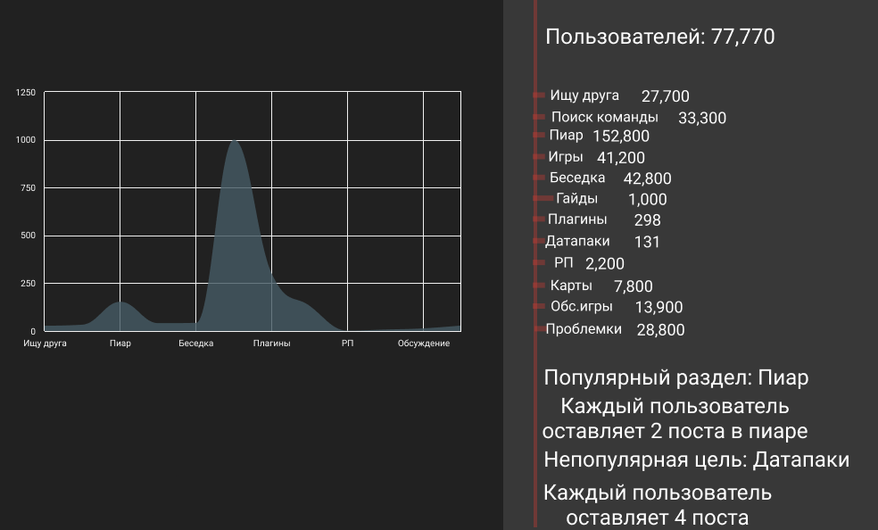
Task: Select the 'Проблемки' label
Action: point(584,329)
